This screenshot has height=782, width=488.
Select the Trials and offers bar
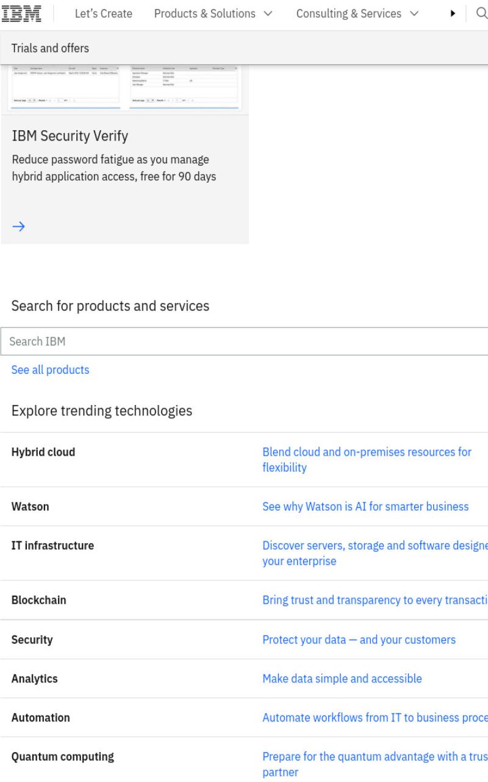coord(244,48)
